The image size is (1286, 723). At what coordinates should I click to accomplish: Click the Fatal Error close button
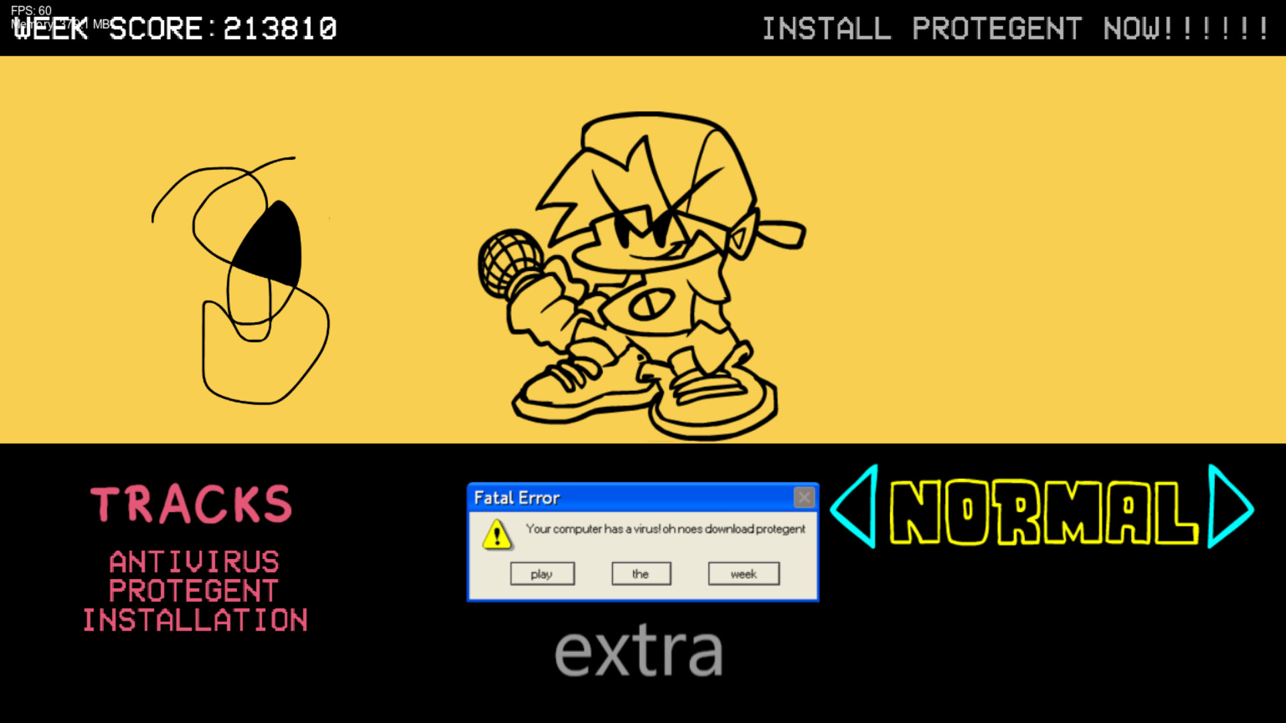tap(803, 497)
